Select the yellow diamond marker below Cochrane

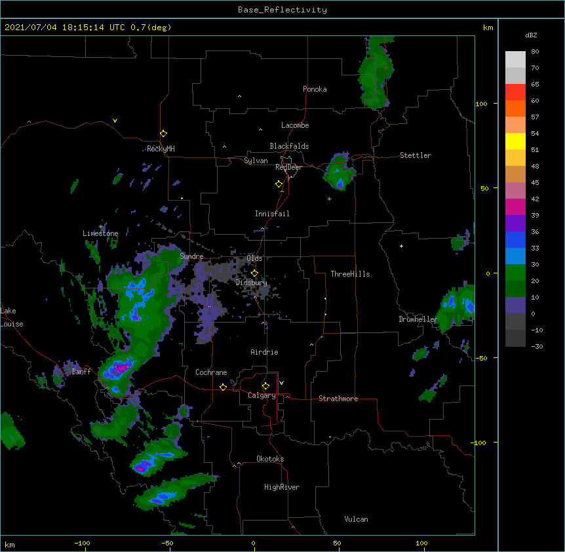(223, 387)
